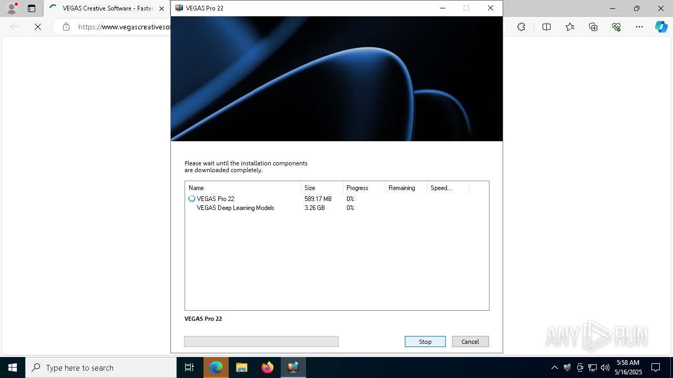
Task: Switch to Microsoft Edge on taskbar
Action: tap(216, 367)
